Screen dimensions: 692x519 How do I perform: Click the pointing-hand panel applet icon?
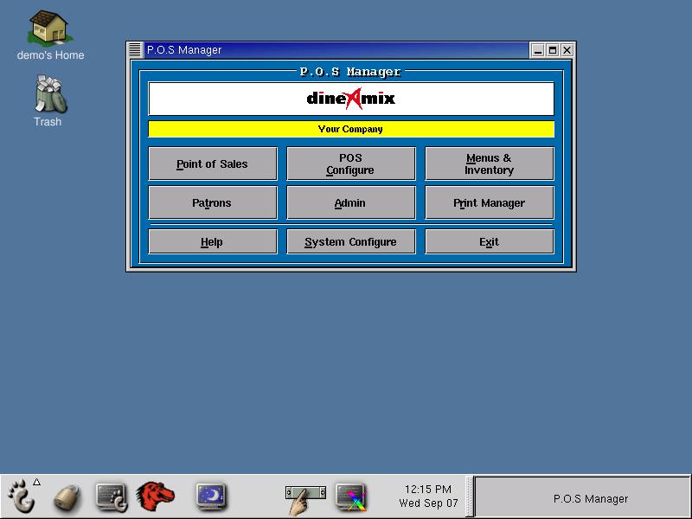[305, 499]
